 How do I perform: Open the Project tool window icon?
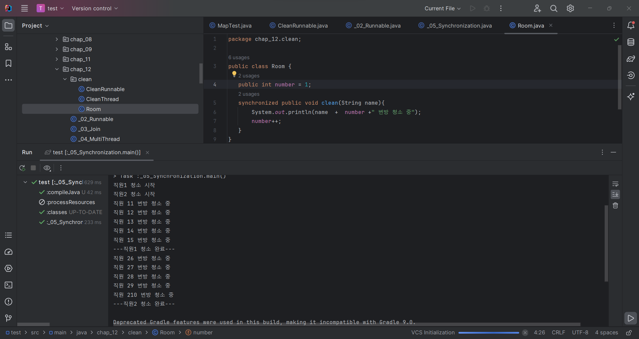click(x=9, y=26)
